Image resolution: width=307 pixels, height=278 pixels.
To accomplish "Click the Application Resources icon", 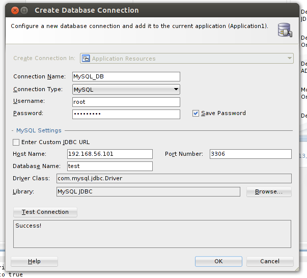I will tap(86, 59).
